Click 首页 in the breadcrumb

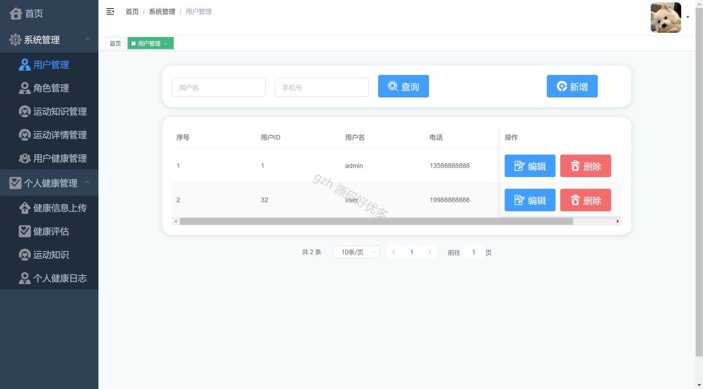click(x=132, y=12)
